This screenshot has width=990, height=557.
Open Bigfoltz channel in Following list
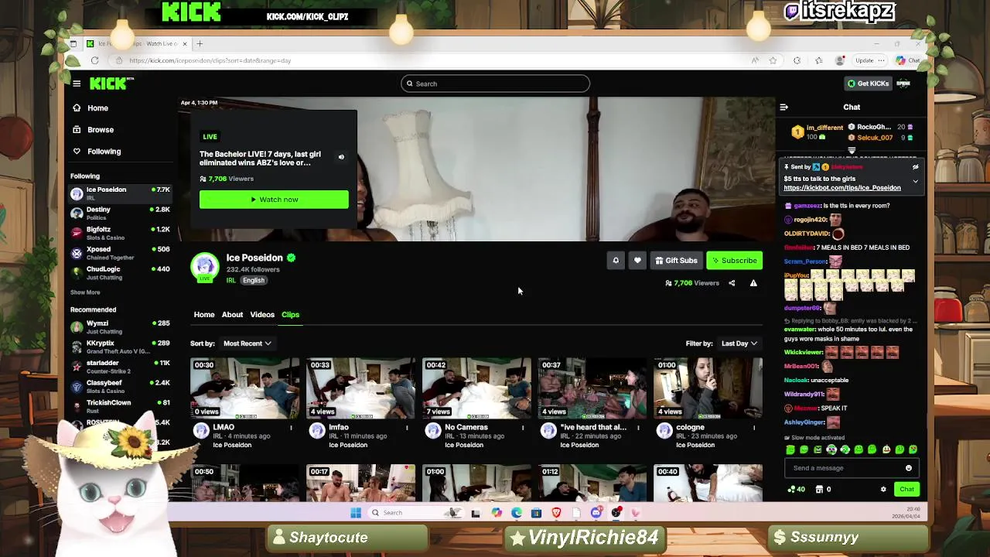click(x=120, y=233)
